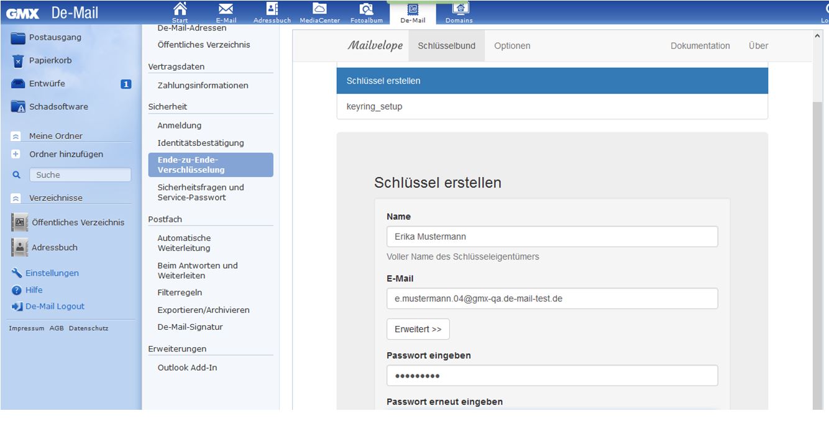Open the Schadsoftware folder icon

[18, 107]
